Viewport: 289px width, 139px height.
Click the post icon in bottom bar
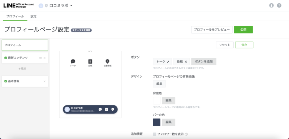point(106,109)
